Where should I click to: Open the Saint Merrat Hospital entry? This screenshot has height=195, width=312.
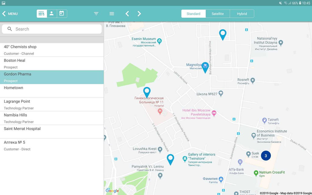click(x=52, y=132)
